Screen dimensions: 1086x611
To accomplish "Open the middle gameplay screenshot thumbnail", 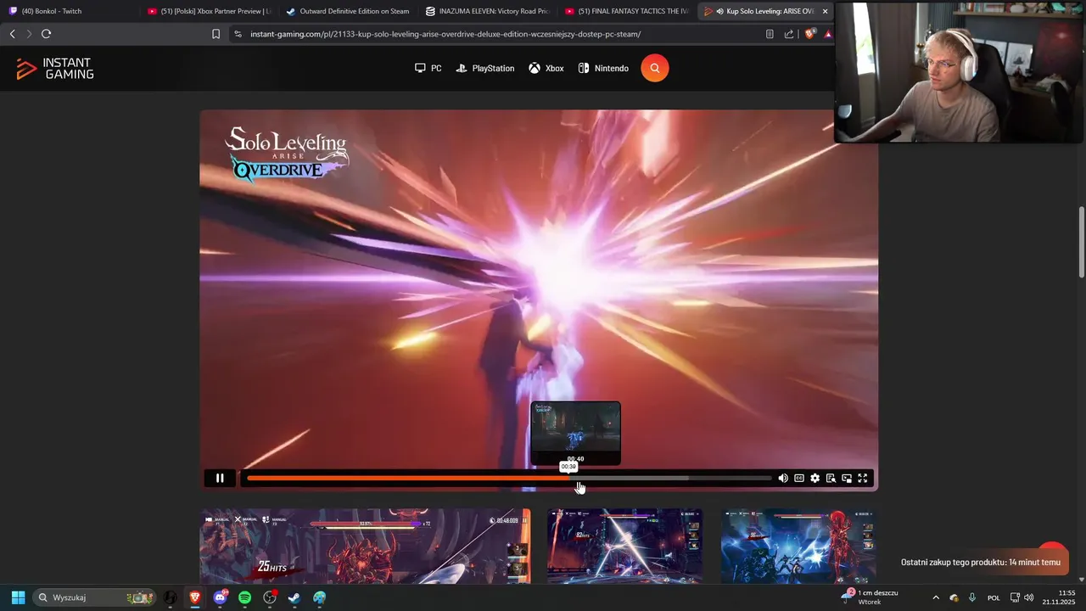I will click(625, 546).
